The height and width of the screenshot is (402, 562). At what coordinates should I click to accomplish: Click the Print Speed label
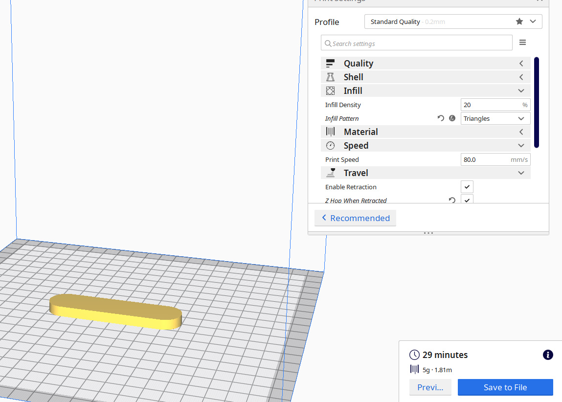point(342,159)
